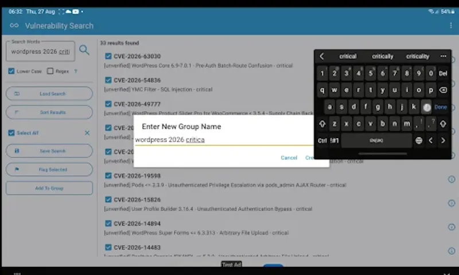Click the Add To Group button

pos(49,188)
